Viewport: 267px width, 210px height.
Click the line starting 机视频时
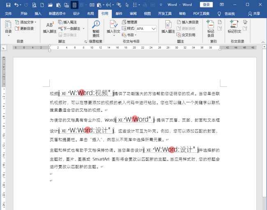(x=135, y=103)
